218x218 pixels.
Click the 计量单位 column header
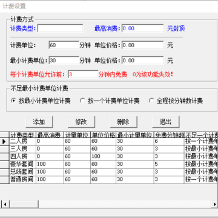[77, 134]
